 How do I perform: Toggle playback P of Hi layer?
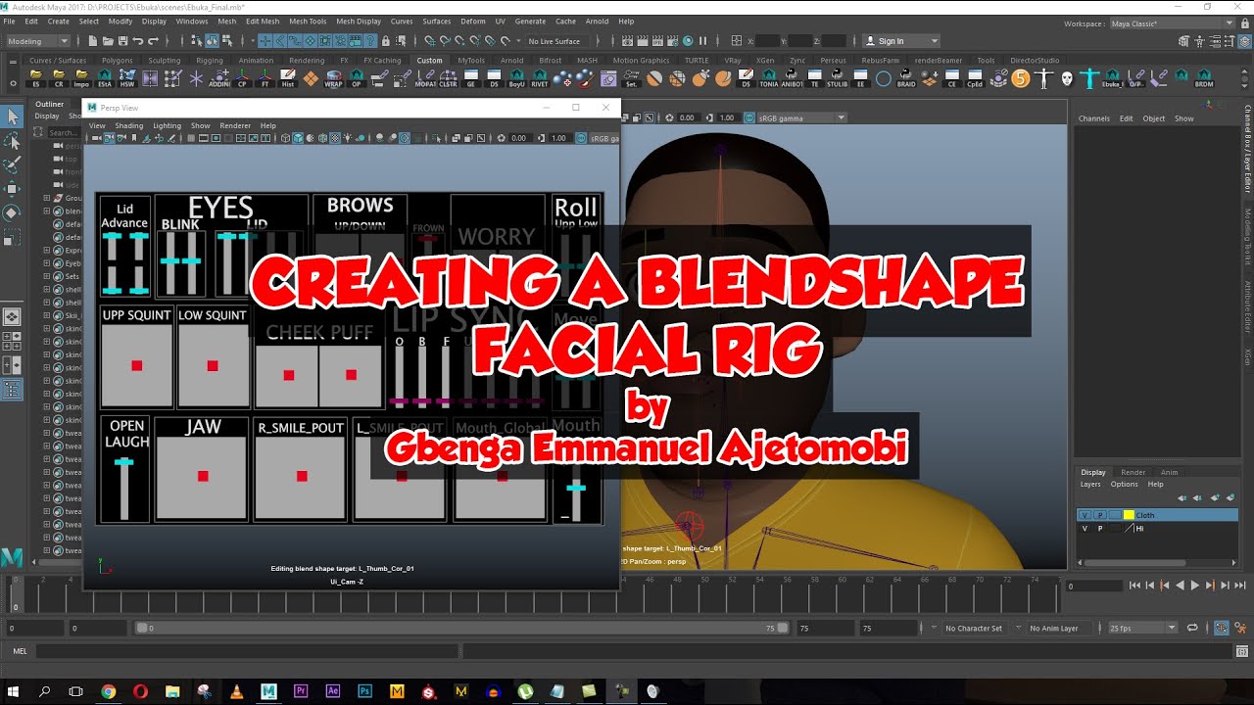coord(1100,529)
